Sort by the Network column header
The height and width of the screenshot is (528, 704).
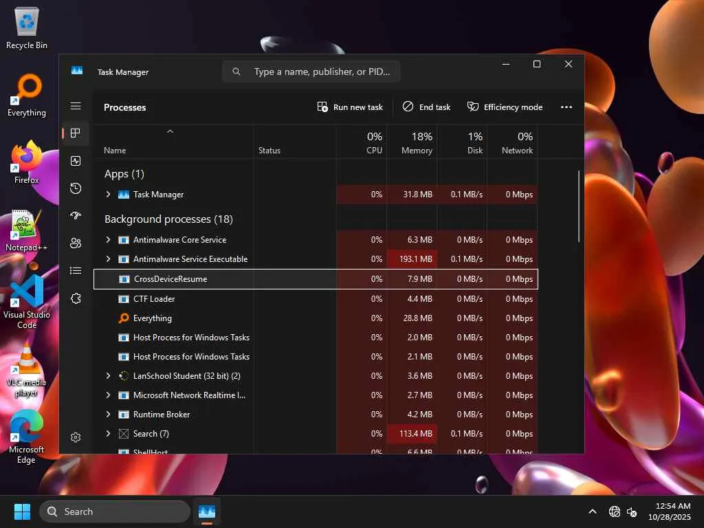tap(512, 142)
